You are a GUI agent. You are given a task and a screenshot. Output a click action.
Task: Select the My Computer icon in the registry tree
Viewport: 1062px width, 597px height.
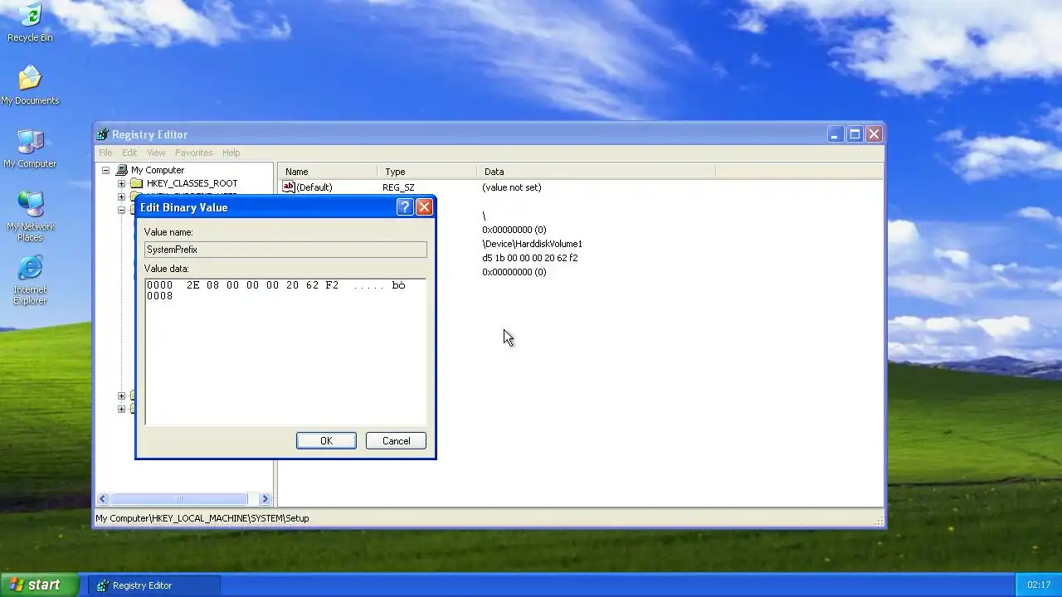coord(121,170)
